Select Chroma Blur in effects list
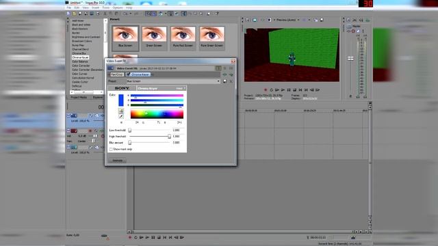Image resolution: width=438 pixels, height=246 pixels. coord(79,53)
